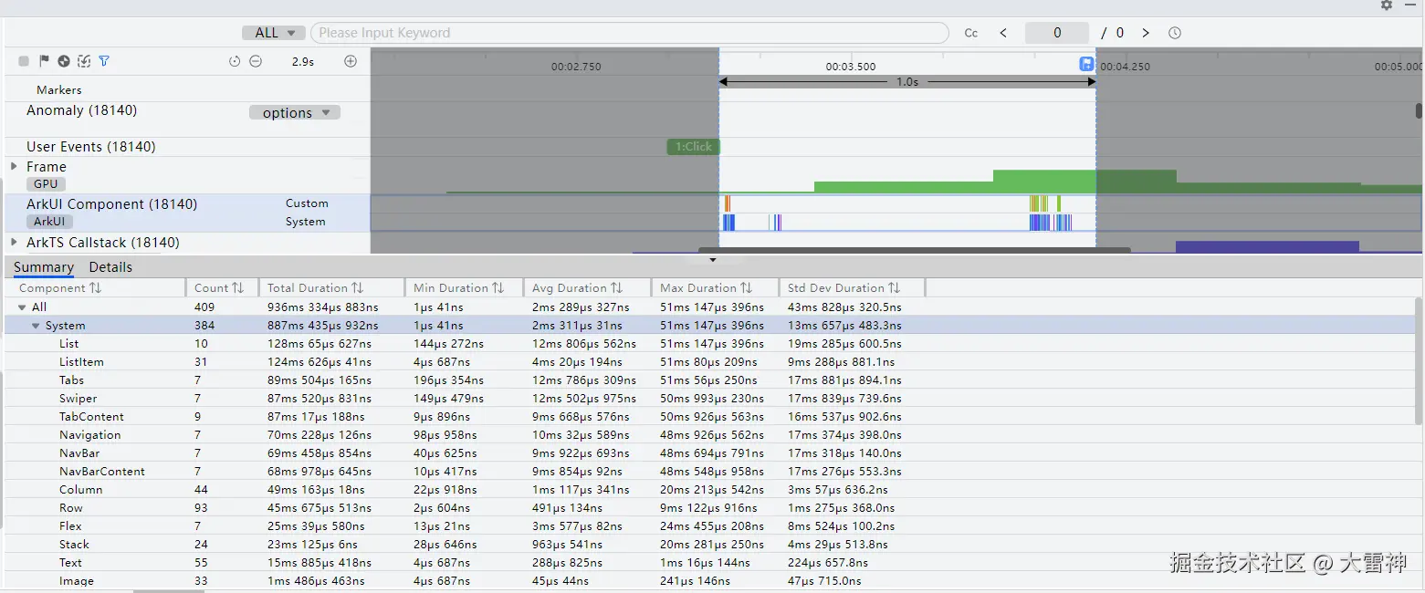Select the Navigation component row

712,435
